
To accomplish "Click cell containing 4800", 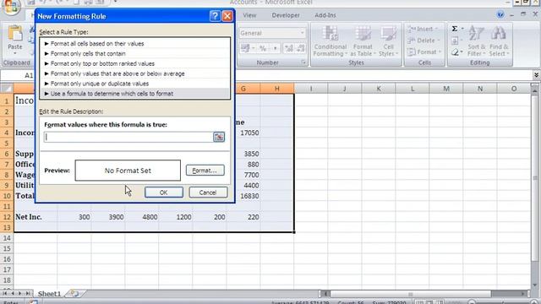I will pyautogui.click(x=142, y=217).
